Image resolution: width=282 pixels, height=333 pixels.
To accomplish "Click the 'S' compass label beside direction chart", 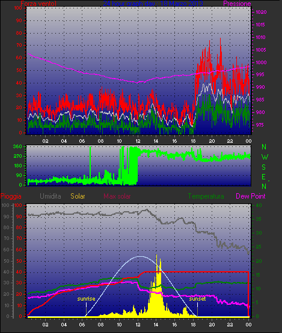I will tap(264, 167).
